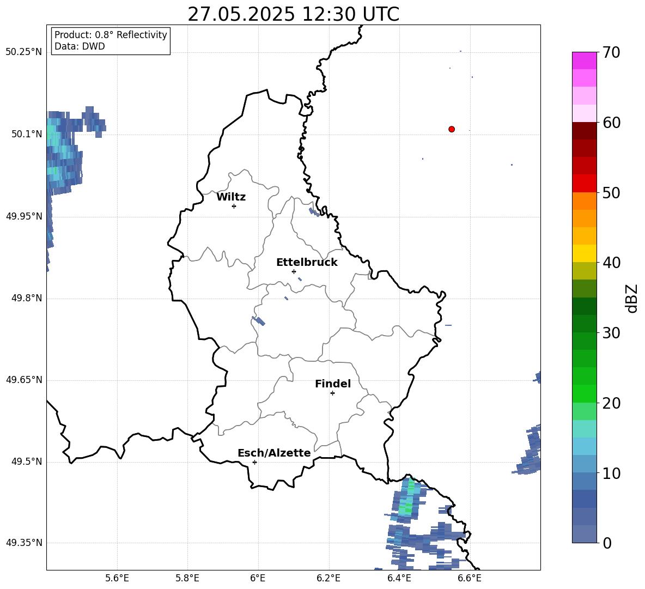
Task: Click the 49.8°N latitude label
Action: (26, 298)
